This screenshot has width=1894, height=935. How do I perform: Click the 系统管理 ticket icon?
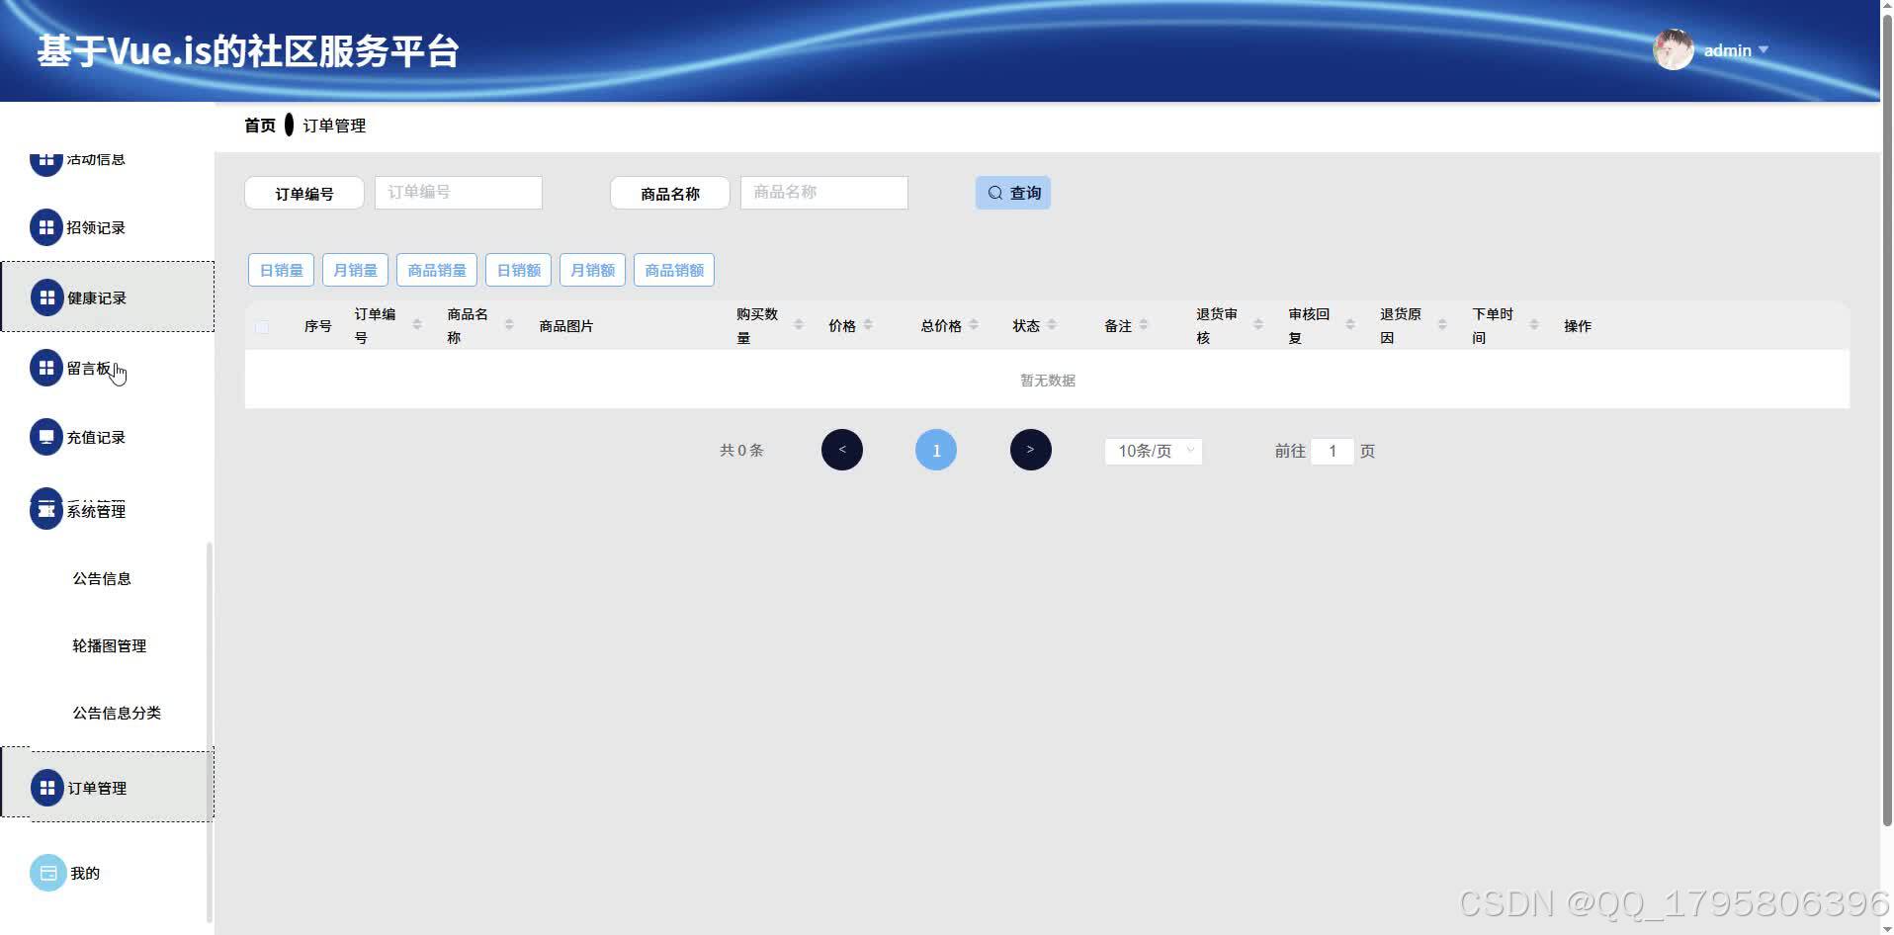46,510
